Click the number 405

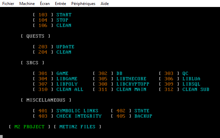click(x=121, y=116)
